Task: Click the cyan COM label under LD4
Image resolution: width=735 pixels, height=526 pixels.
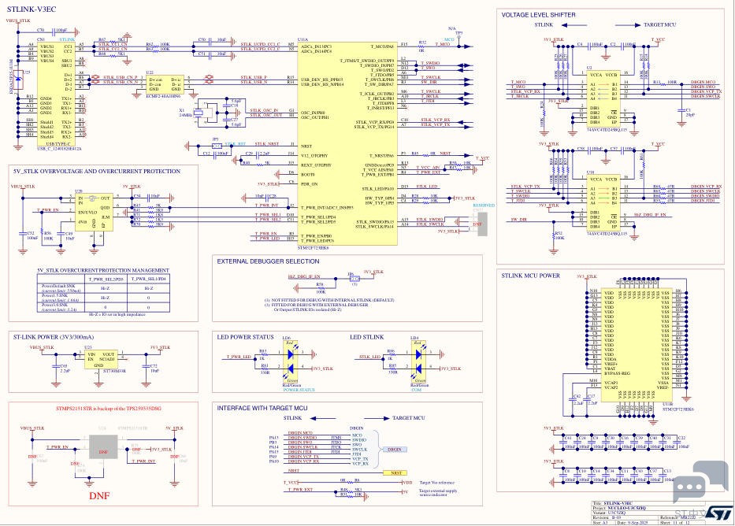Action: (416, 390)
